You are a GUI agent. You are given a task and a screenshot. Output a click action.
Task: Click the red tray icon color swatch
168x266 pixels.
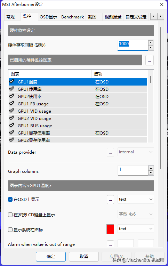[x=110, y=229]
